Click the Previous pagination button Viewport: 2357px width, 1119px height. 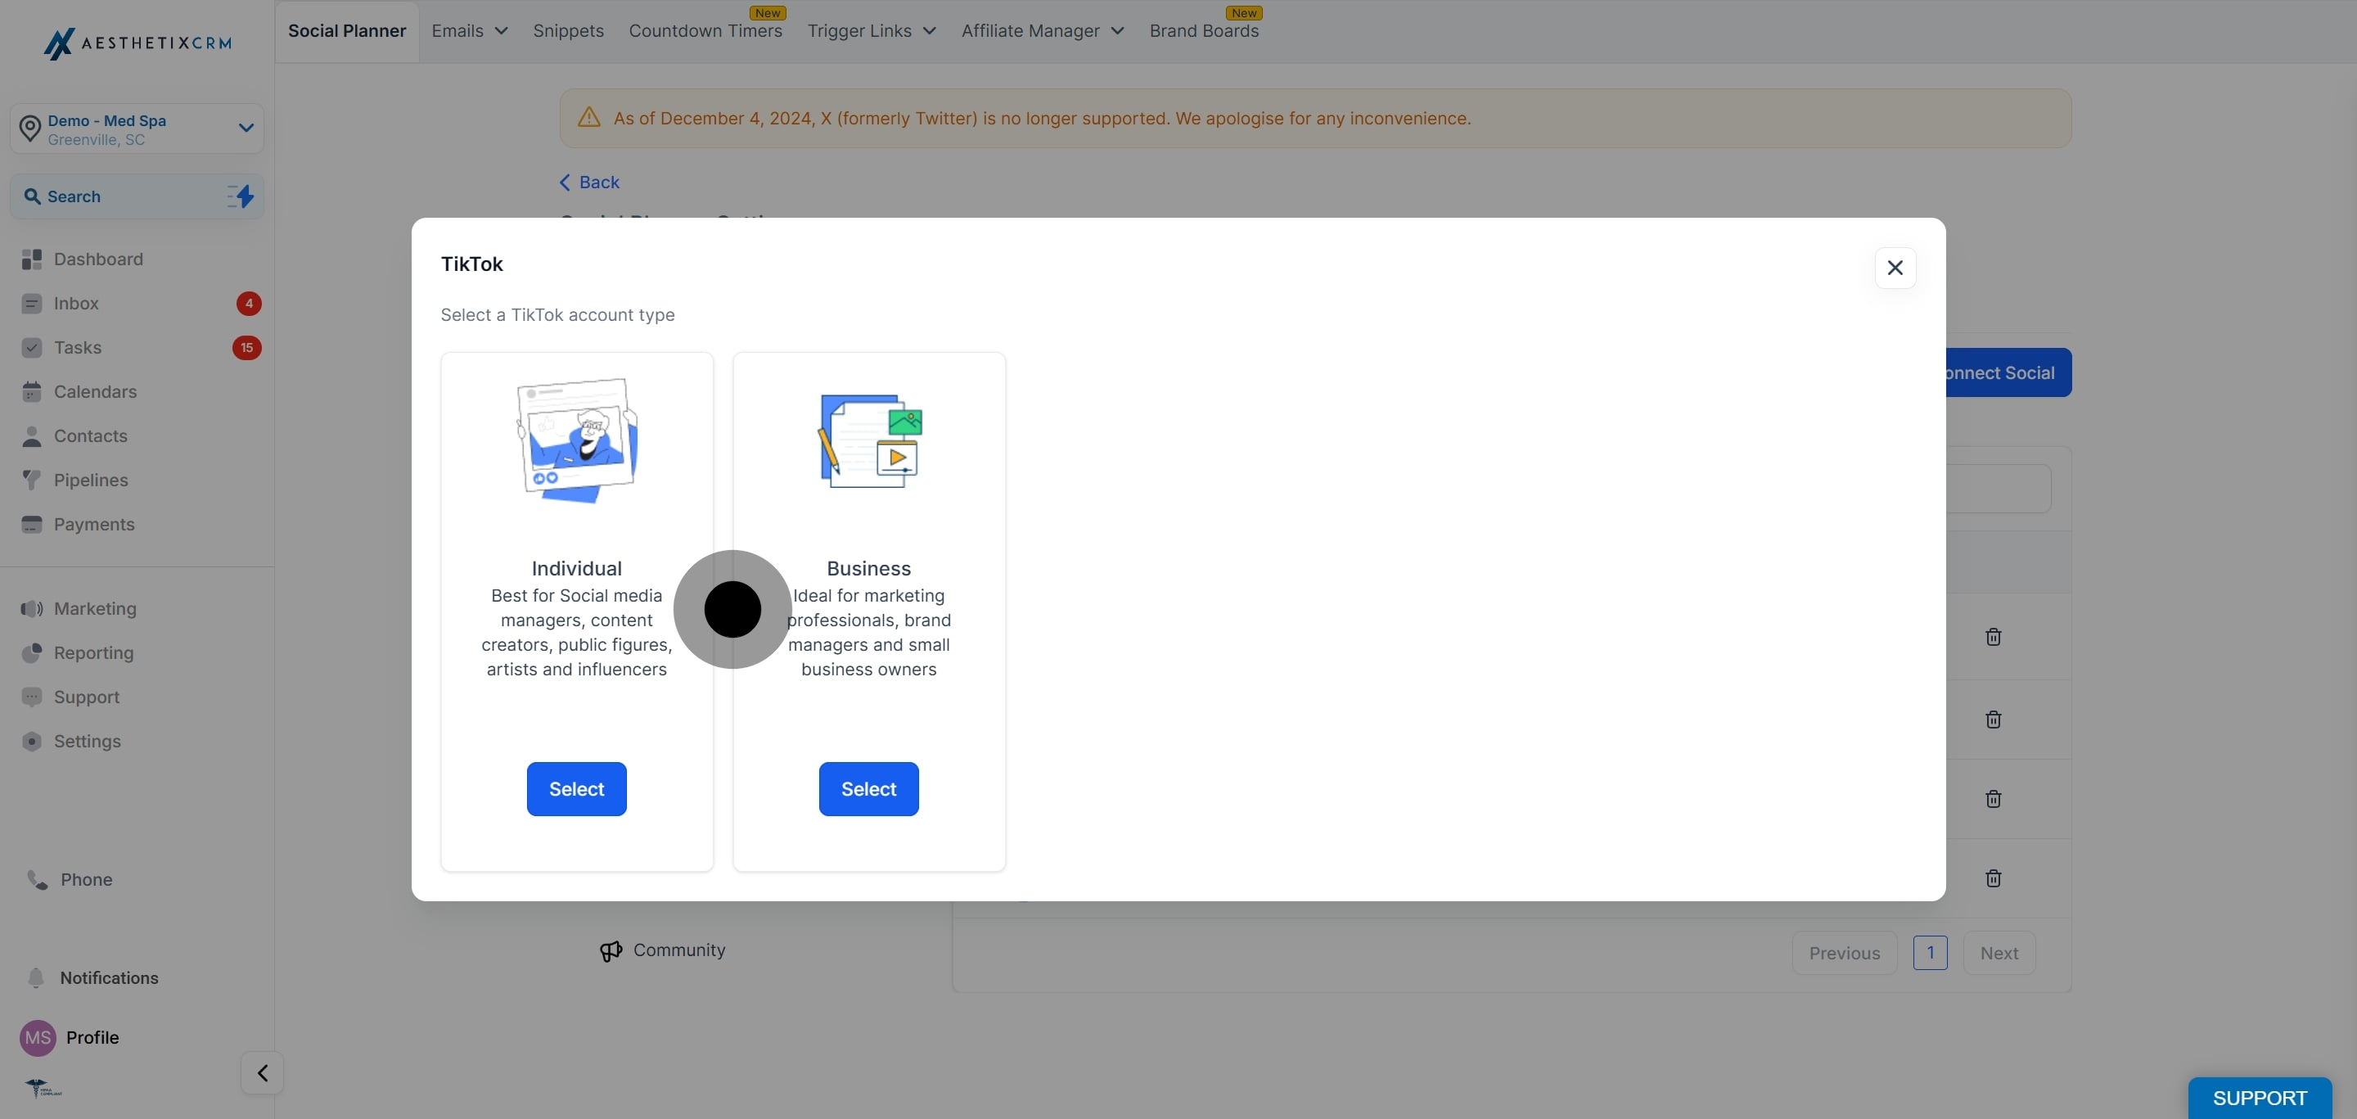(1845, 954)
